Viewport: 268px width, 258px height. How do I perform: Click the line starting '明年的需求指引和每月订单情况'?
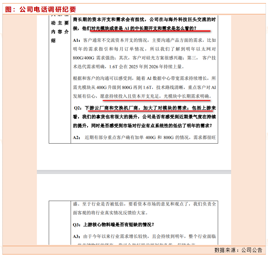[144, 49]
